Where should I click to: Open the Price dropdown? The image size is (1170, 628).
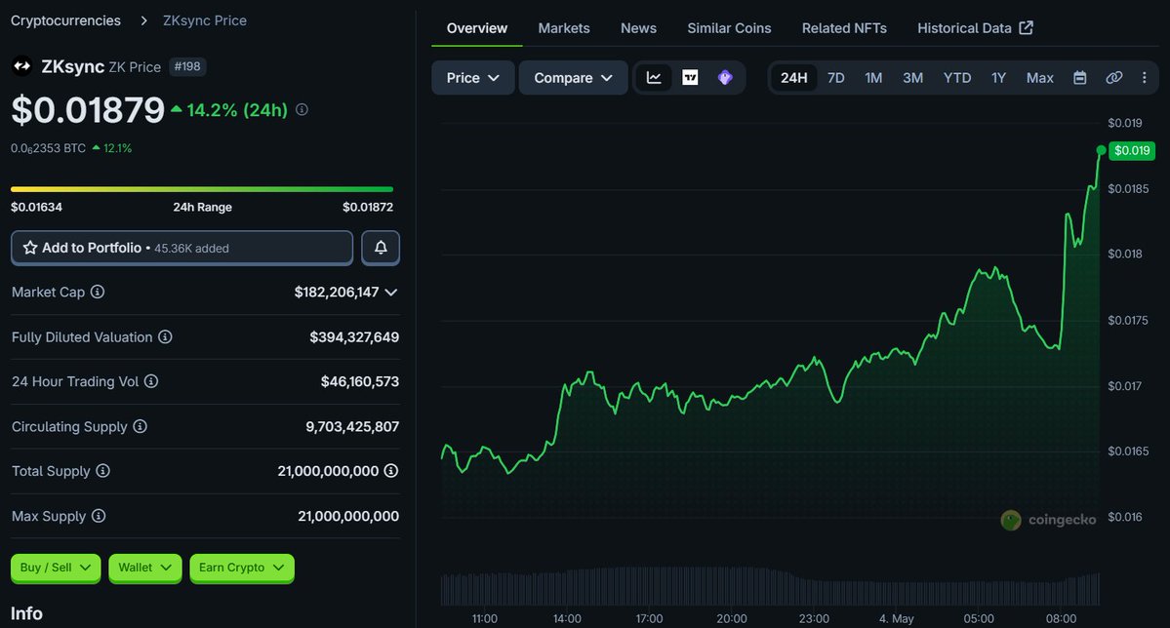473,78
